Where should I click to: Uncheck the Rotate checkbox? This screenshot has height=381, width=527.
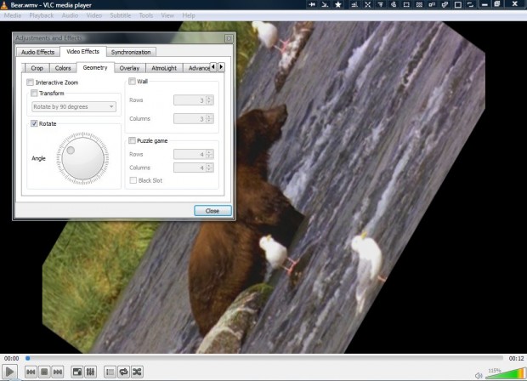click(34, 124)
